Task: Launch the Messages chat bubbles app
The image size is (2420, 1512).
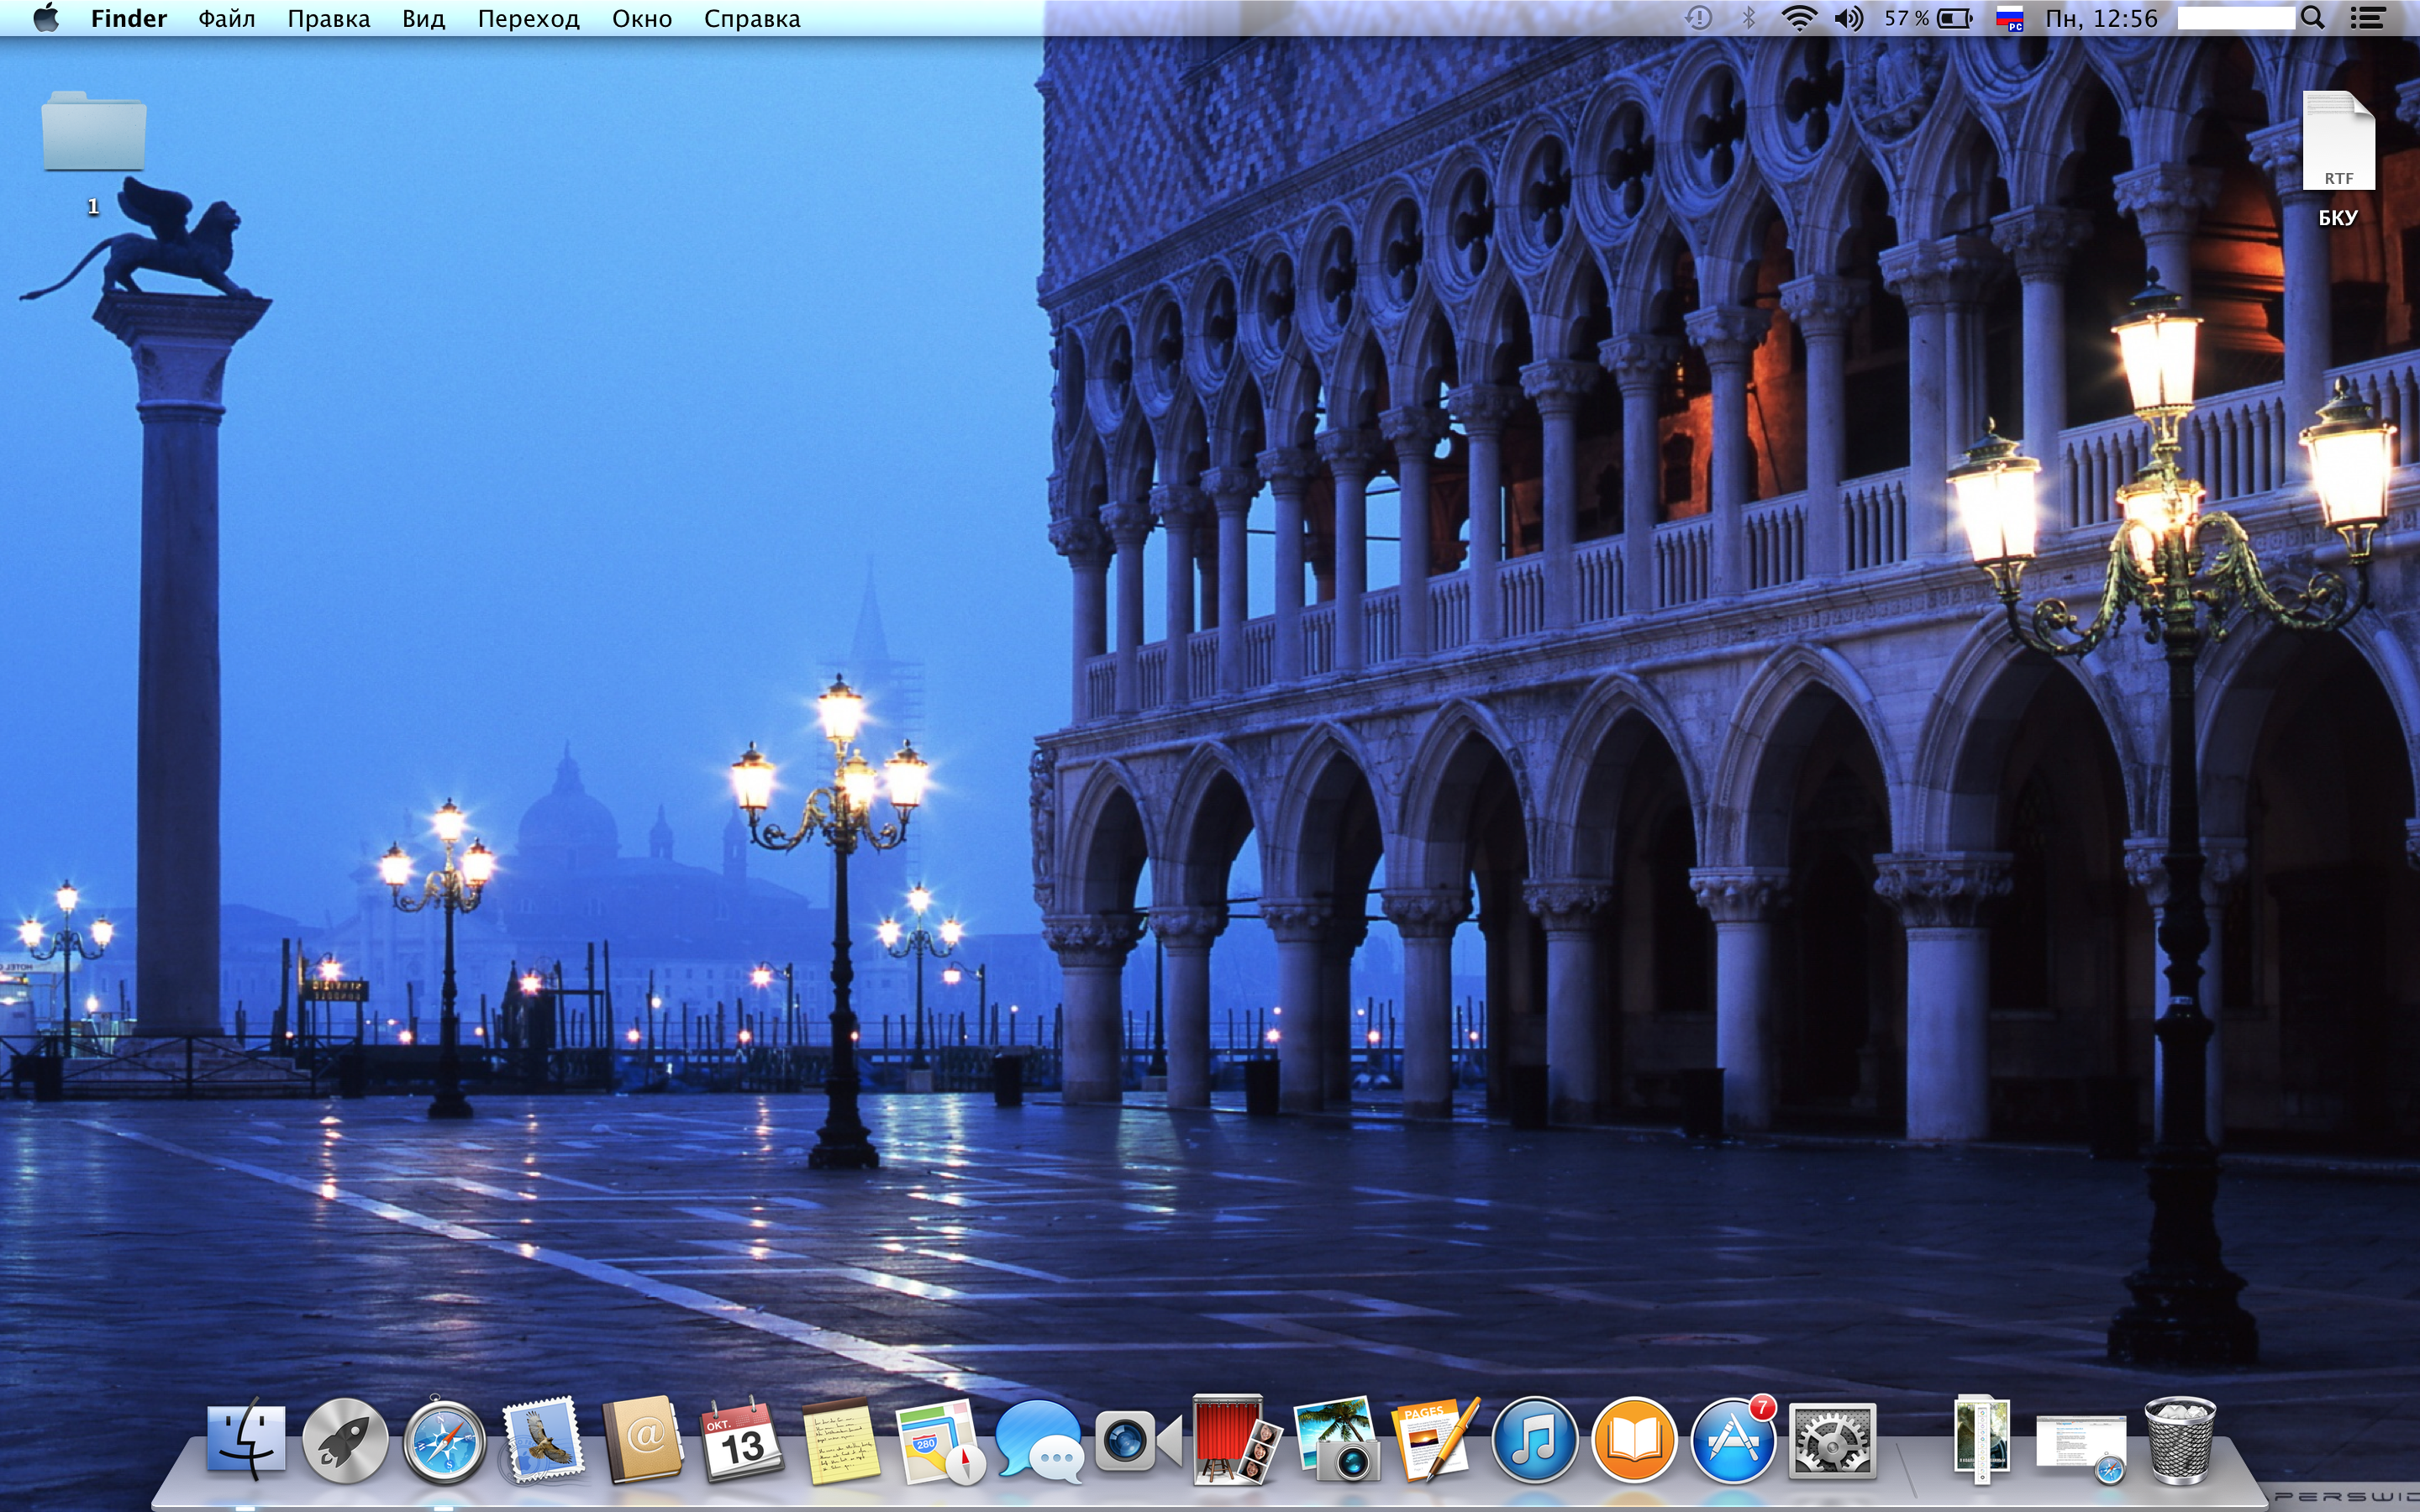Action: click(x=1037, y=1441)
